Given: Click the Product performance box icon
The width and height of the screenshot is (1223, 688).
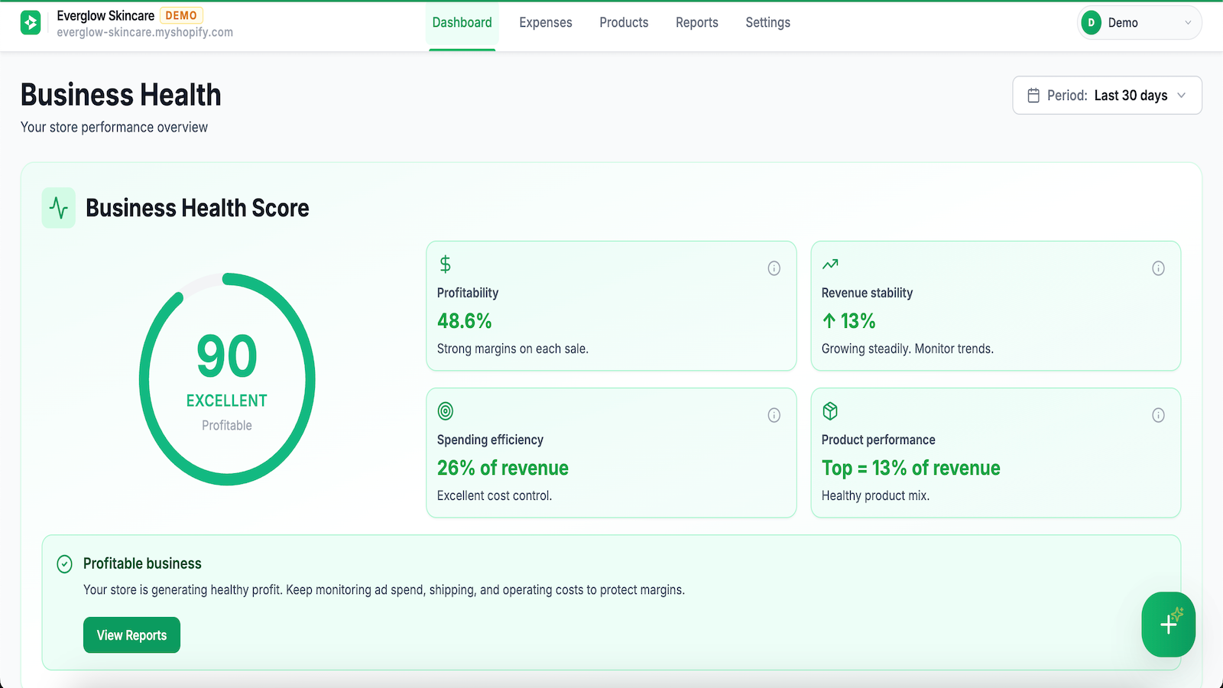Looking at the screenshot, I should (830, 411).
